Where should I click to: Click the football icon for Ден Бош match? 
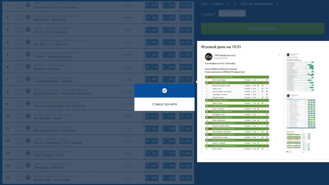coord(28,42)
